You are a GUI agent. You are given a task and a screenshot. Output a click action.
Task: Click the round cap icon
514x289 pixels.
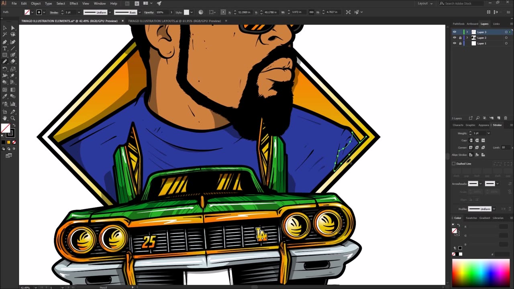(477, 140)
